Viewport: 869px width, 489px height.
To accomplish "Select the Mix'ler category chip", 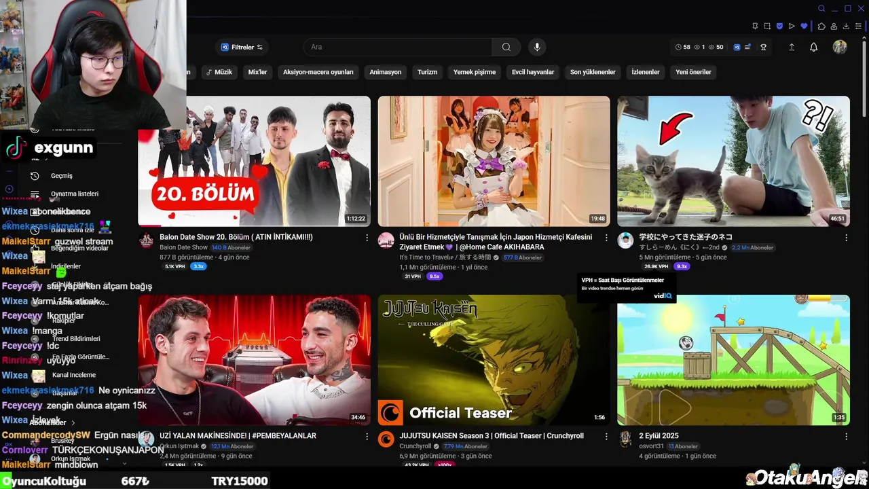I will pos(257,72).
